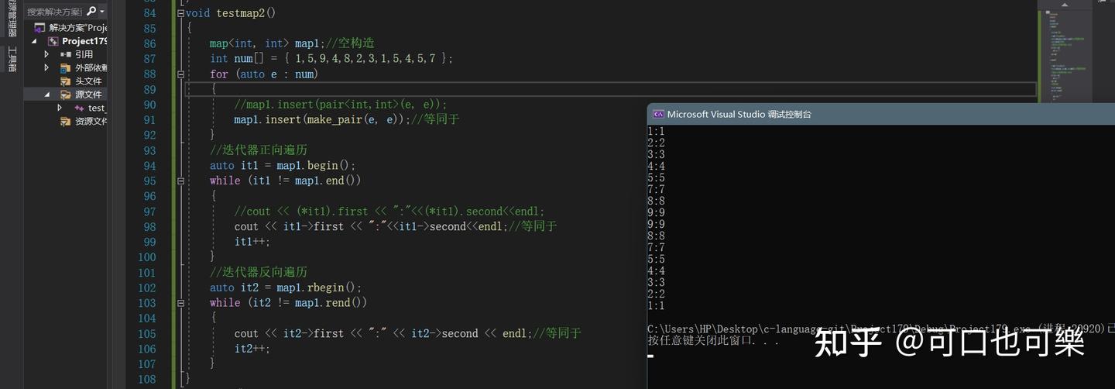Click line number 91 in the gutter

click(x=149, y=119)
